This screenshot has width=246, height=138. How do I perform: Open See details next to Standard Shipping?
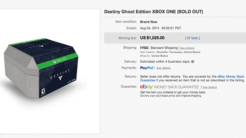(187, 48)
